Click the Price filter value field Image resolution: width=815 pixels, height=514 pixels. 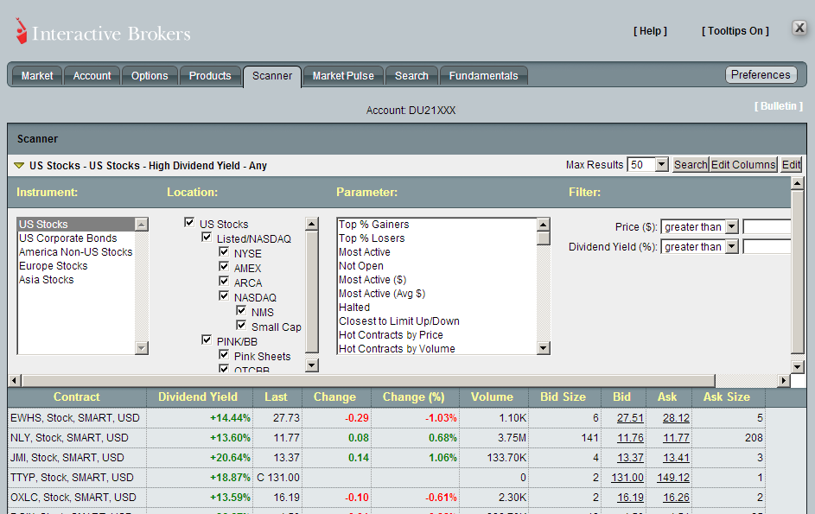767,226
